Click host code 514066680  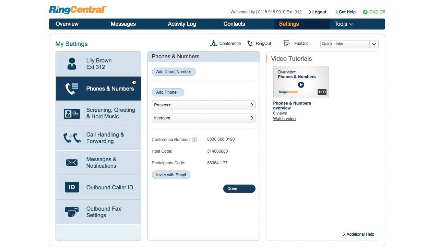[217, 151]
